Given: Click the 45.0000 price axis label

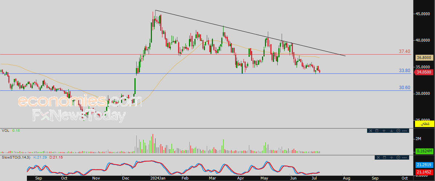Looking at the screenshot, I should pos(423,13).
